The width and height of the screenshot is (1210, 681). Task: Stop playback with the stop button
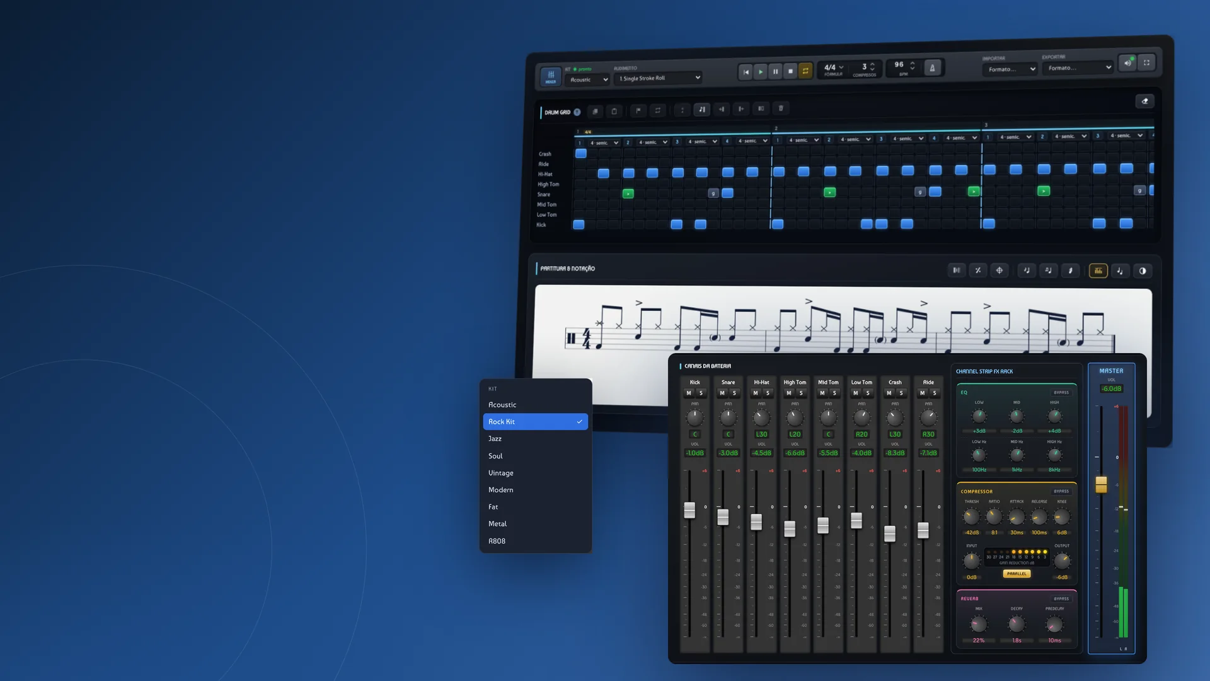click(x=790, y=71)
